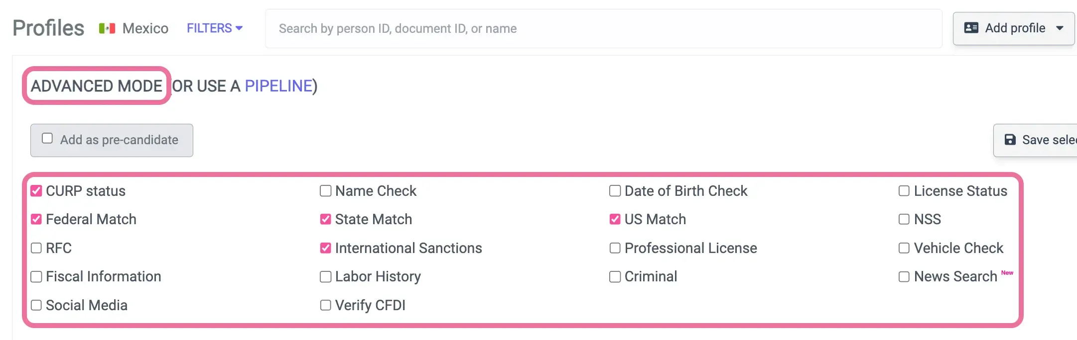This screenshot has height=340, width=1077.
Task: Enable the Labor History check
Action: [325, 276]
